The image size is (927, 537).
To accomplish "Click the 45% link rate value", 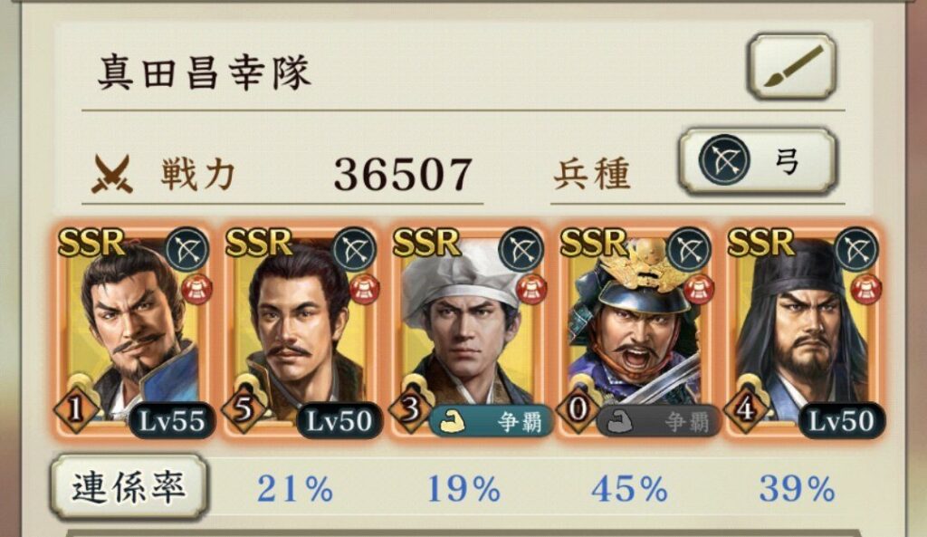I will point(630,489).
